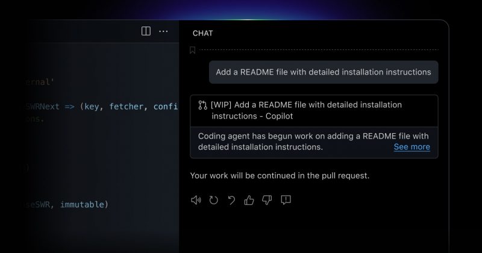Click the 'fetcher' parameter in the code editor
482x253 pixels.
click(127, 107)
